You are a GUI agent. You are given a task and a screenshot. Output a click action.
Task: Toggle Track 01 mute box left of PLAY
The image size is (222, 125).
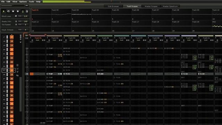[x=32, y=40]
